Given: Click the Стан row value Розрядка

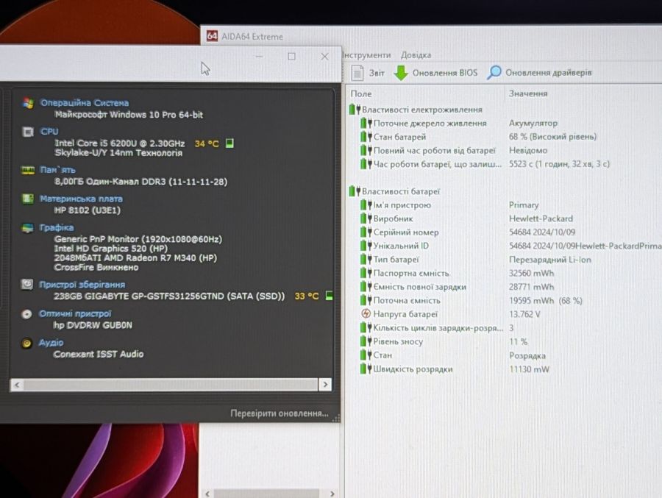Looking at the screenshot, I should tap(527, 355).
